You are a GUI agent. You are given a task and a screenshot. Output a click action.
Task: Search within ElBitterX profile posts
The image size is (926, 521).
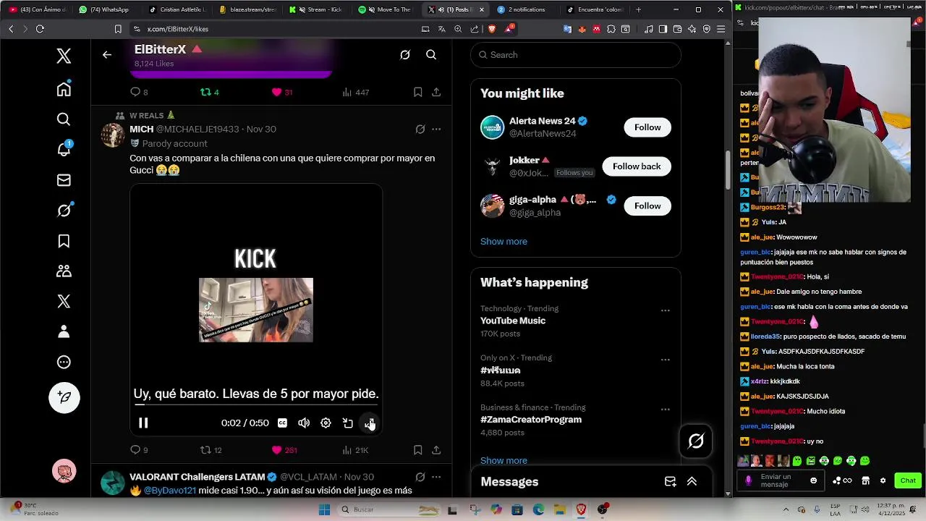[431, 55]
